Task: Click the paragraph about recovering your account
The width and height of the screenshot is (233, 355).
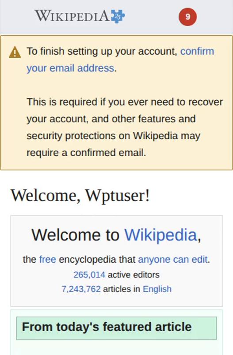Action: [x=125, y=127]
